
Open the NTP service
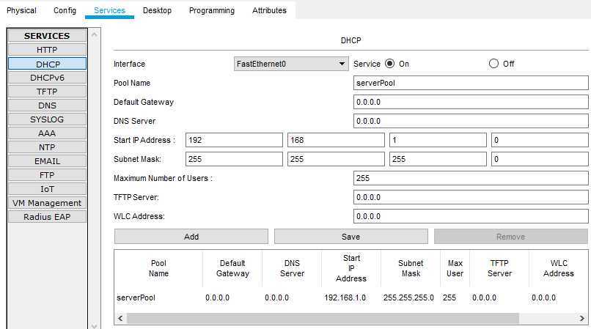47,147
